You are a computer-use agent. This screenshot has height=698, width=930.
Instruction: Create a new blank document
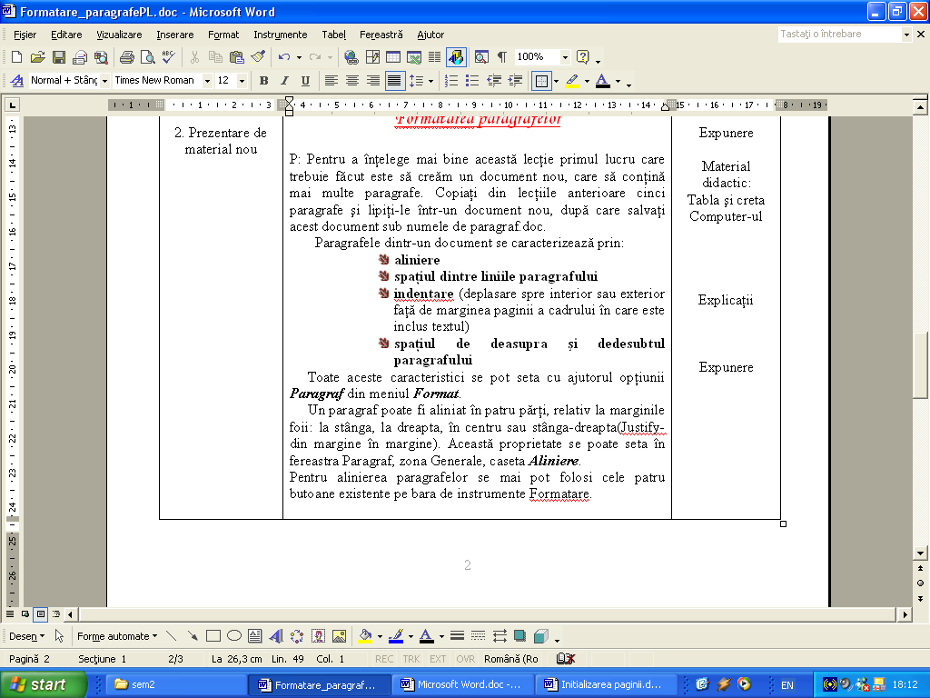coord(16,57)
